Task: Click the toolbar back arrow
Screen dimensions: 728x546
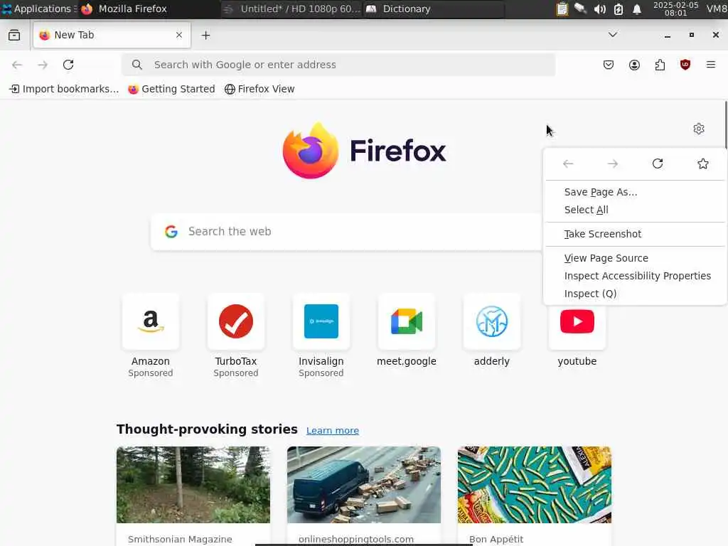Action: click(17, 65)
